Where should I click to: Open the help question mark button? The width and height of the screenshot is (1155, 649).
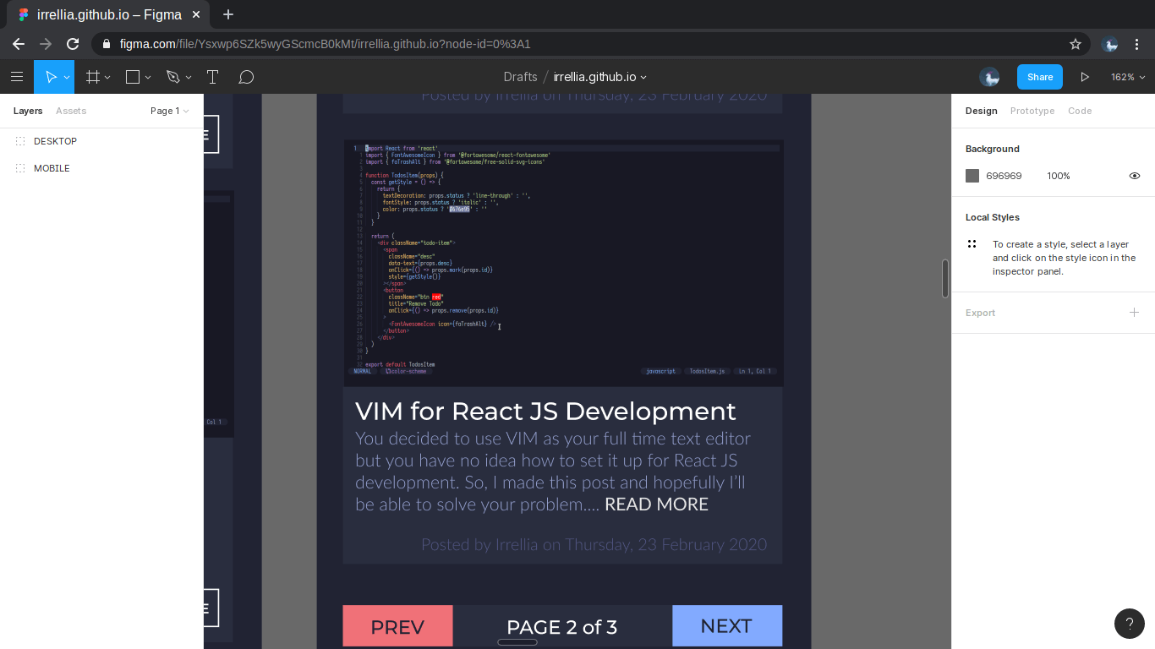(1129, 623)
